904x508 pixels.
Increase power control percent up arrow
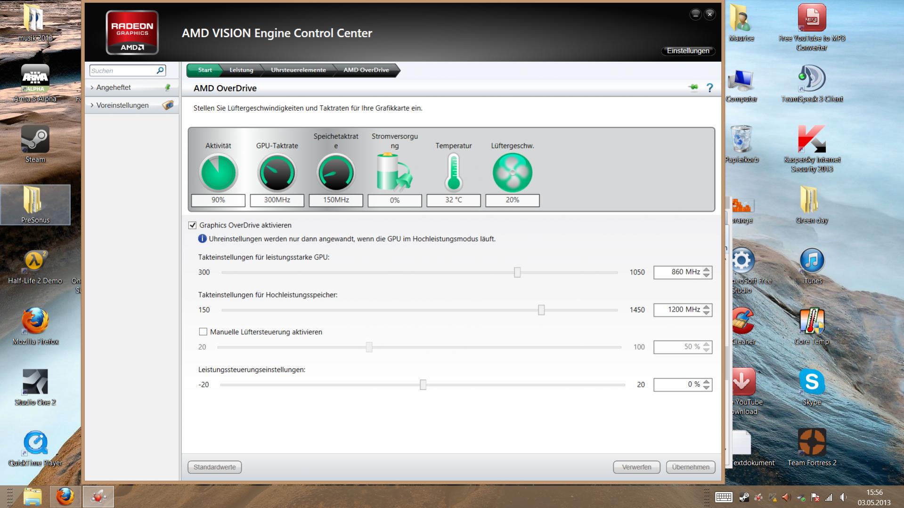click(x=706, y=382)
